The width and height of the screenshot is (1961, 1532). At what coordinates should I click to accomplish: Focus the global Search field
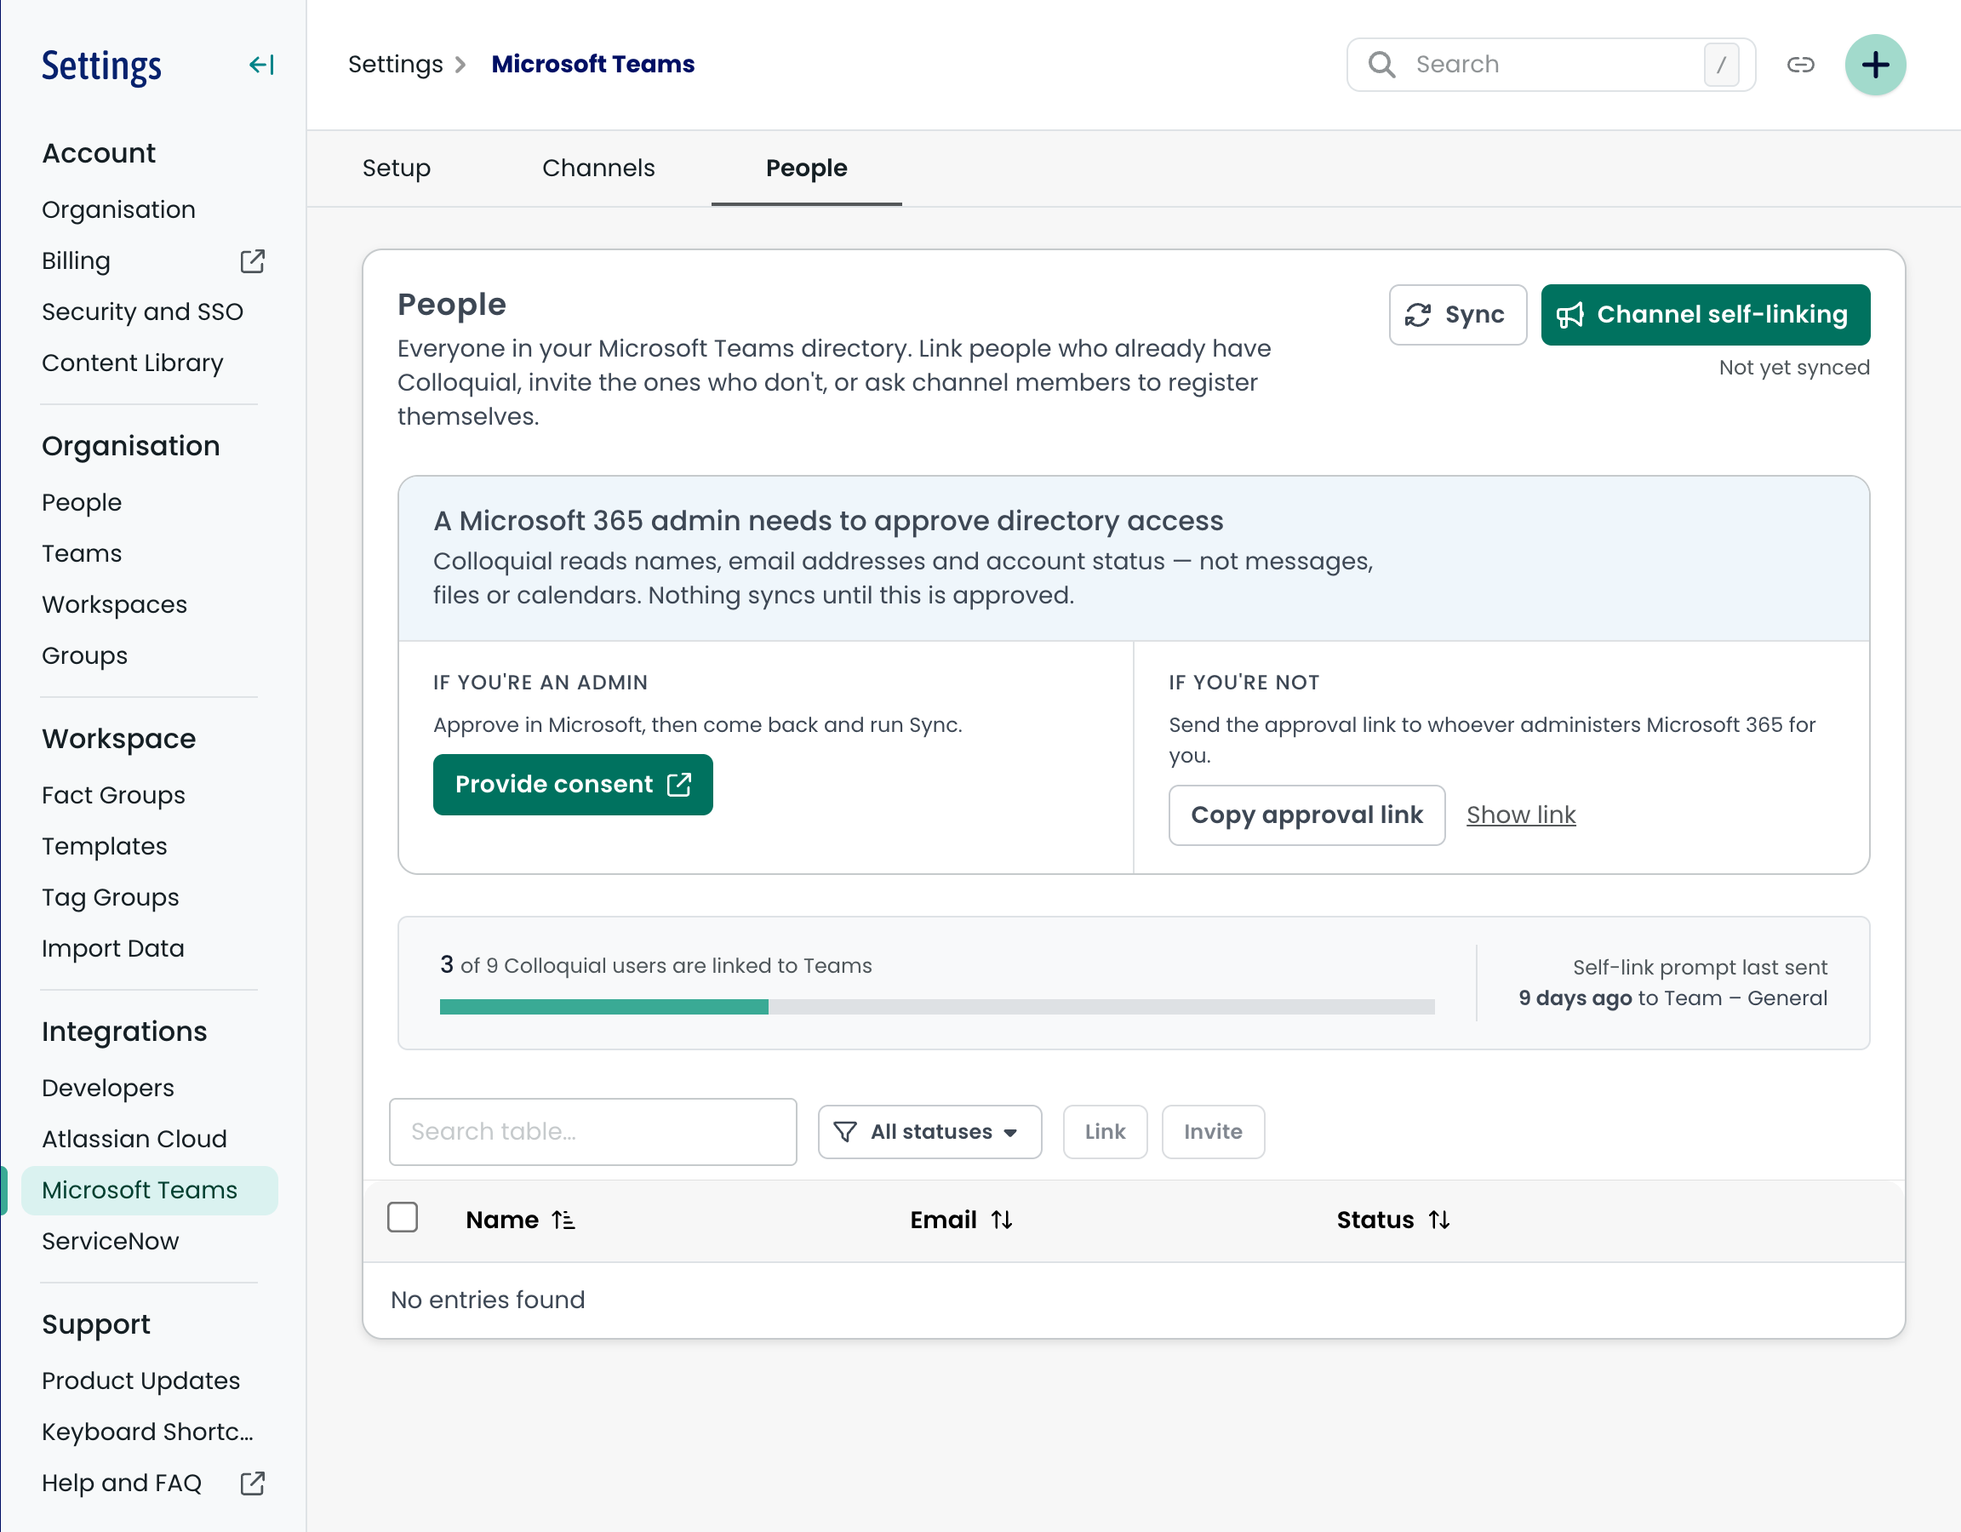1551,65
